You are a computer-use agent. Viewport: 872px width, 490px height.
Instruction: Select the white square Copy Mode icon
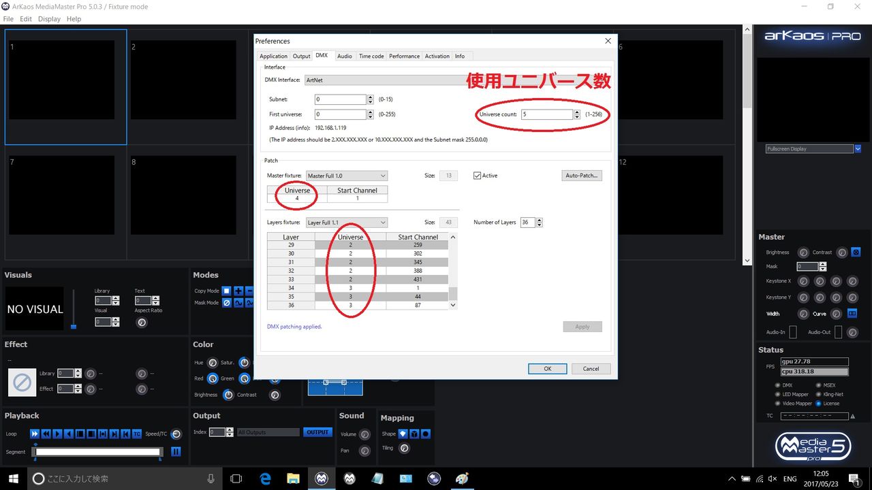pos(227,291)
